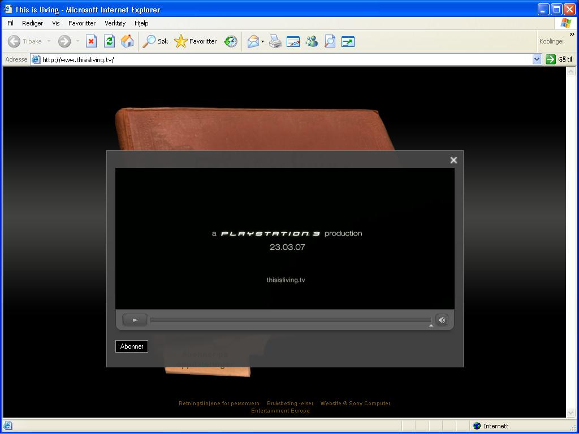
Task: Open the Hjelp menu
Action: point(141,23)
